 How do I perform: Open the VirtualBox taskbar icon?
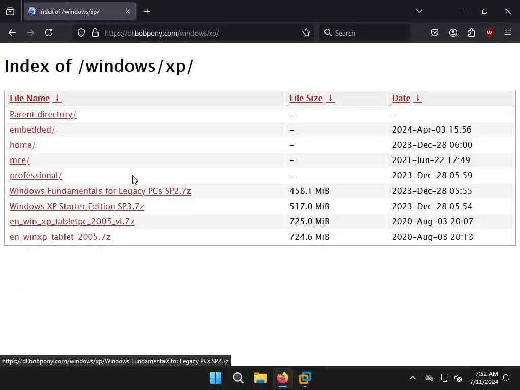coord(305,378)
